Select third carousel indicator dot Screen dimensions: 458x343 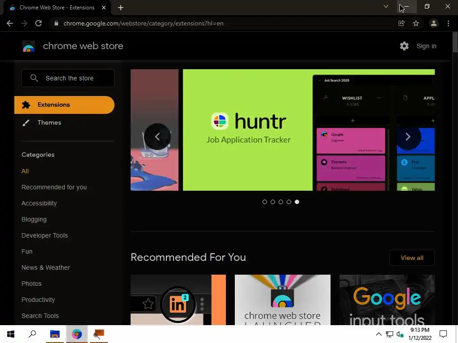point(281,202)
